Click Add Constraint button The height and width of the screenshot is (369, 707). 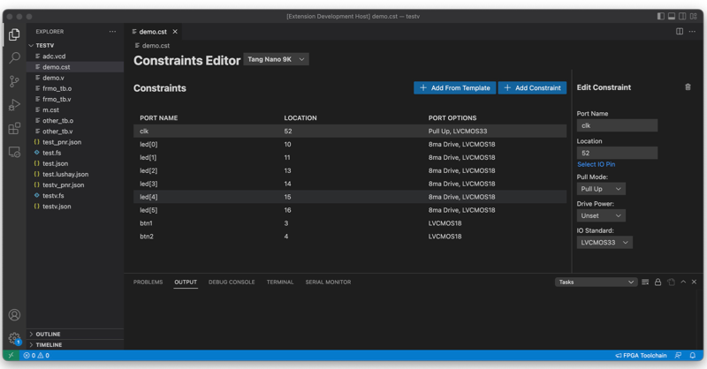(x=532, y=88)
